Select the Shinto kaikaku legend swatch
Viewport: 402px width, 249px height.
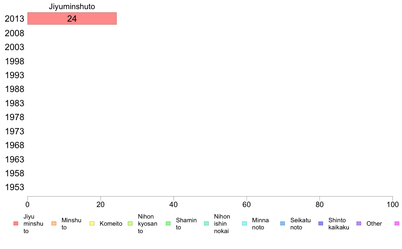click(321, 223)
